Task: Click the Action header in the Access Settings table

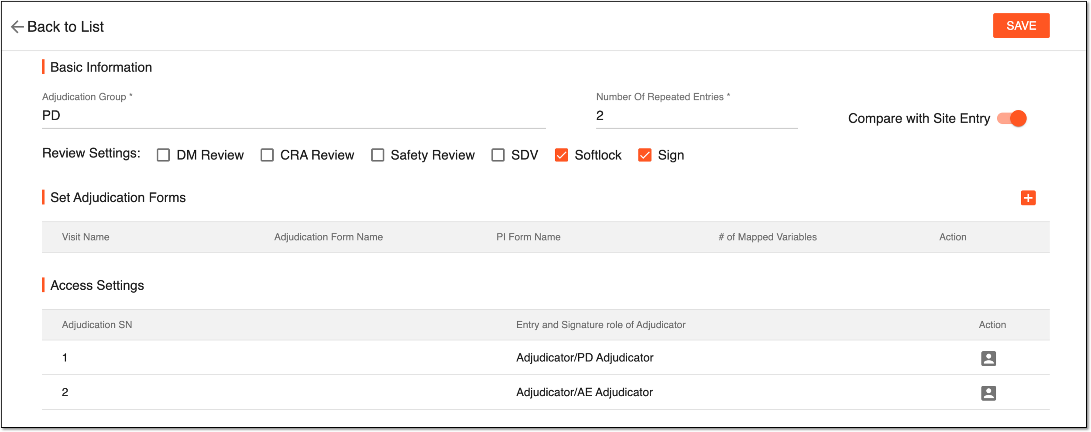Action: coord(992,325)
